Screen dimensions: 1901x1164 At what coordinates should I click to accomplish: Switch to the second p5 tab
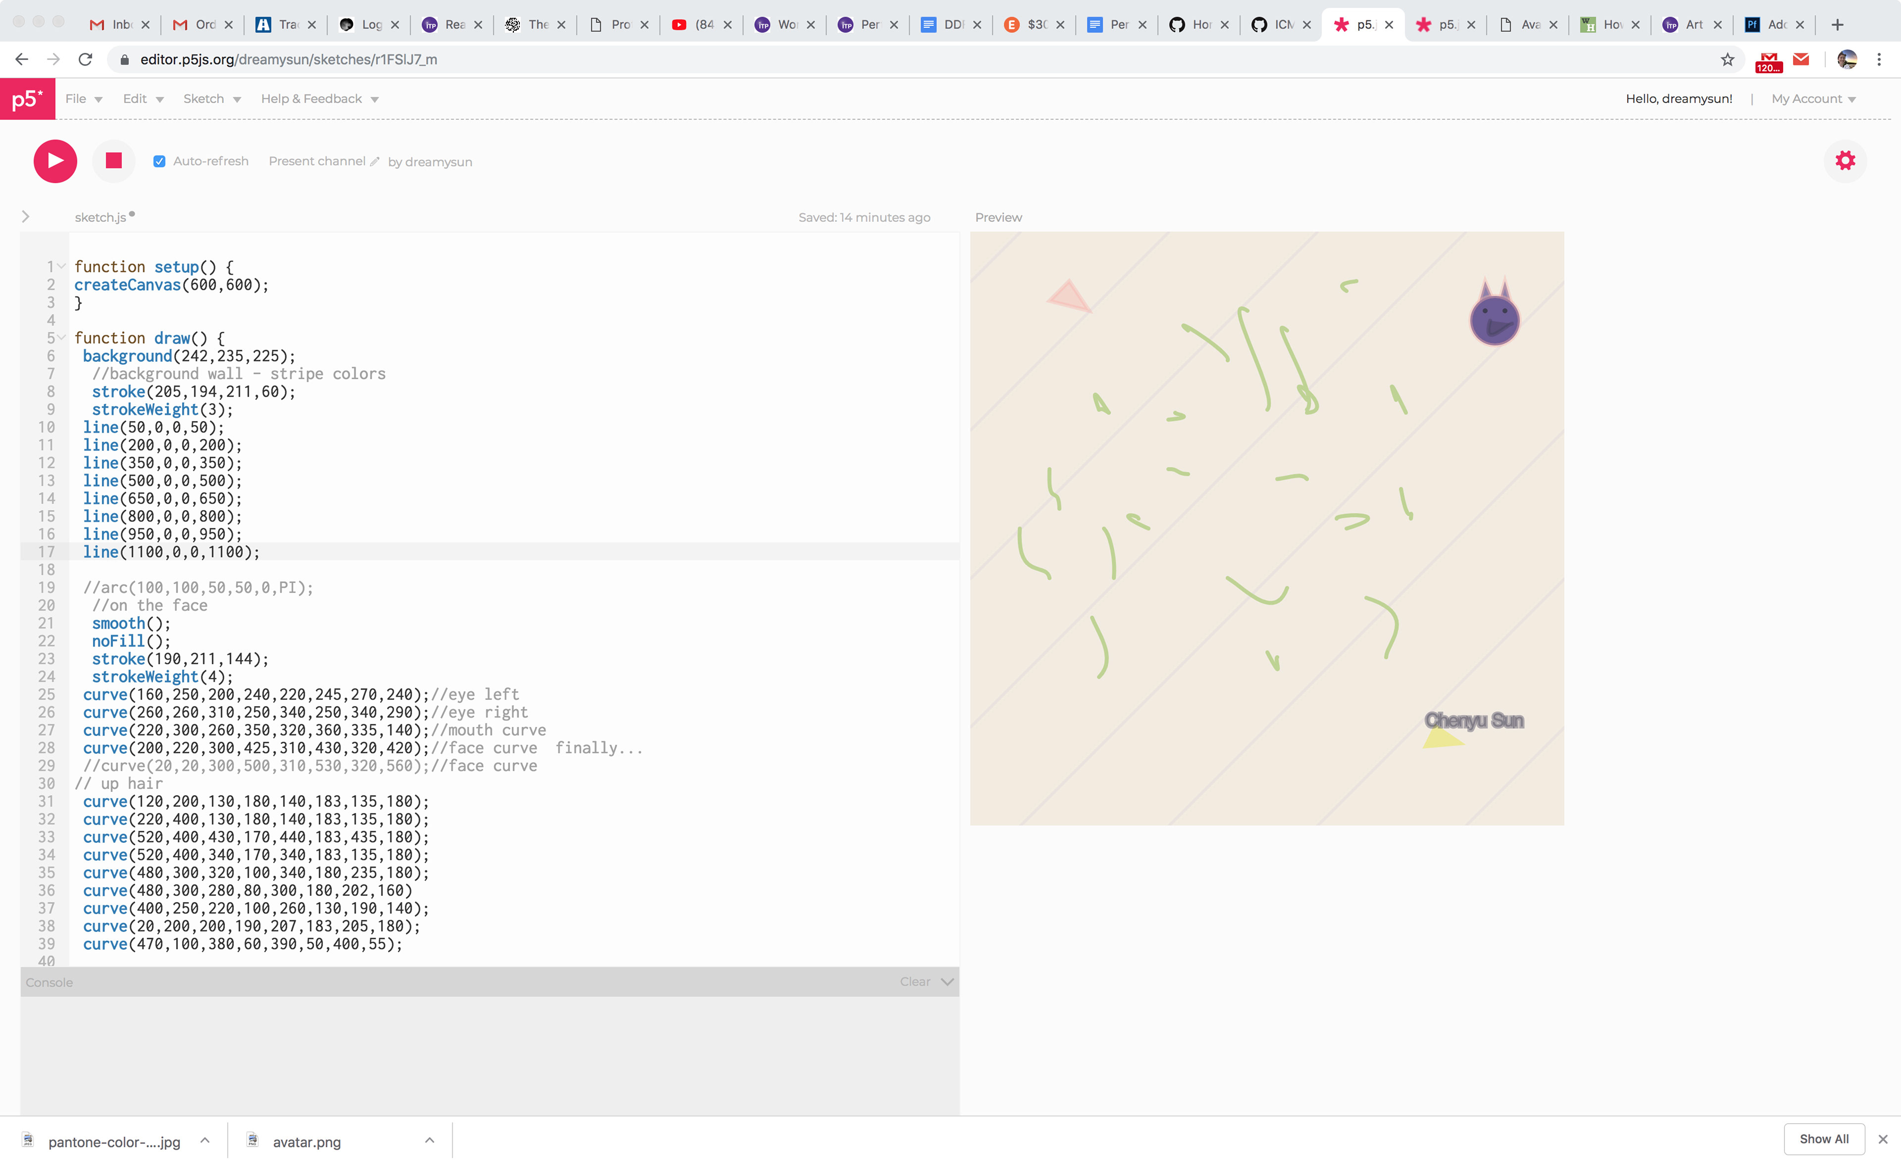1446,25
